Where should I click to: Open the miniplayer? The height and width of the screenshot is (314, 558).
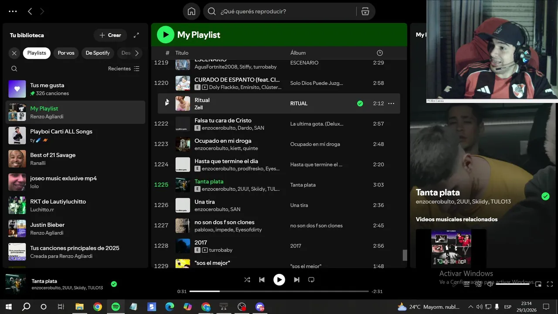(538, 284)
